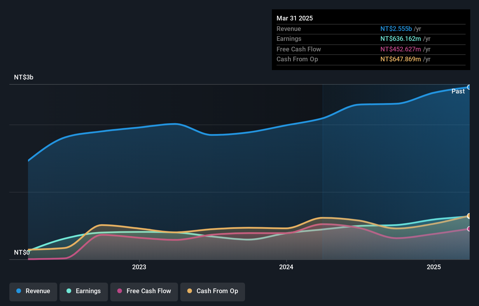The width and height of the screenshot is (479, 306).
Task: Click the NT$636.162m earnings value
Action: pyautogui.click(x=401, y=39)
